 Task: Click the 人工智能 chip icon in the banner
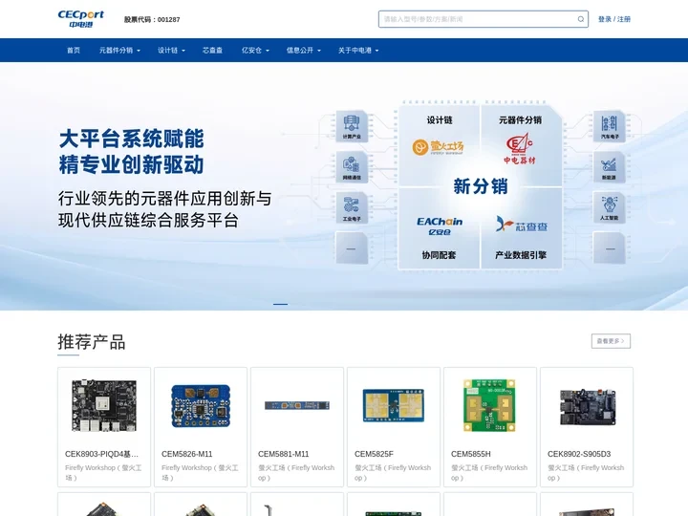tap(609, 207)
